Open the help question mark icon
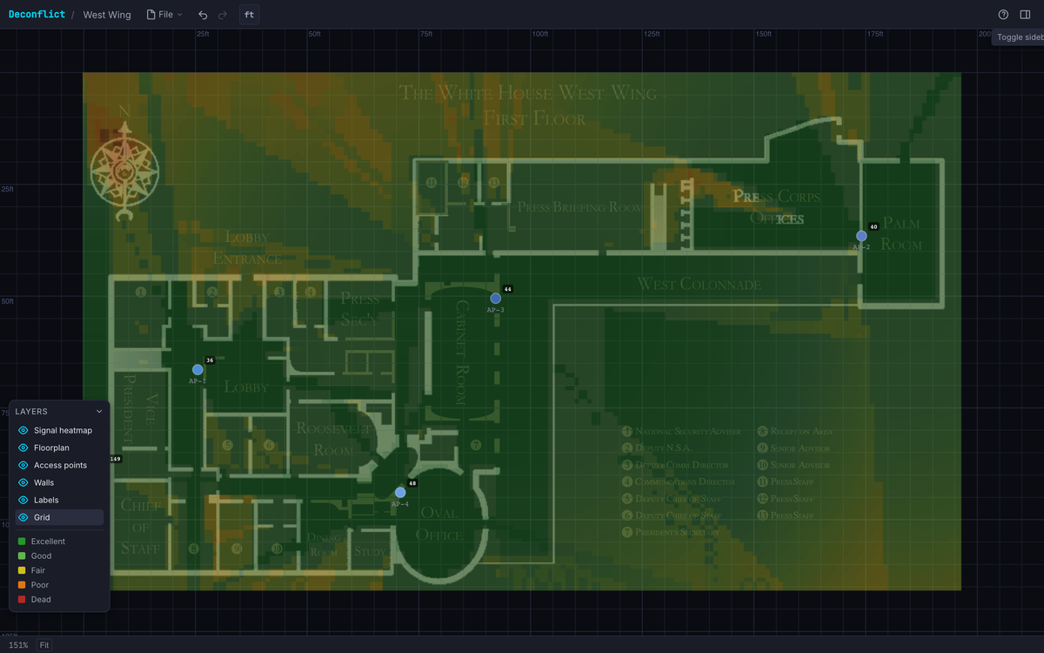This screenshot has width=1044, height=653. pyautogui.click(x=1003, y=15)
